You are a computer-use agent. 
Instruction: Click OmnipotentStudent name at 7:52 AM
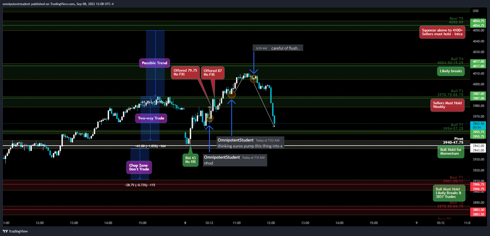click(236, 140)
